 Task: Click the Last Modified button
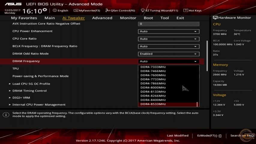pos(178,136)
